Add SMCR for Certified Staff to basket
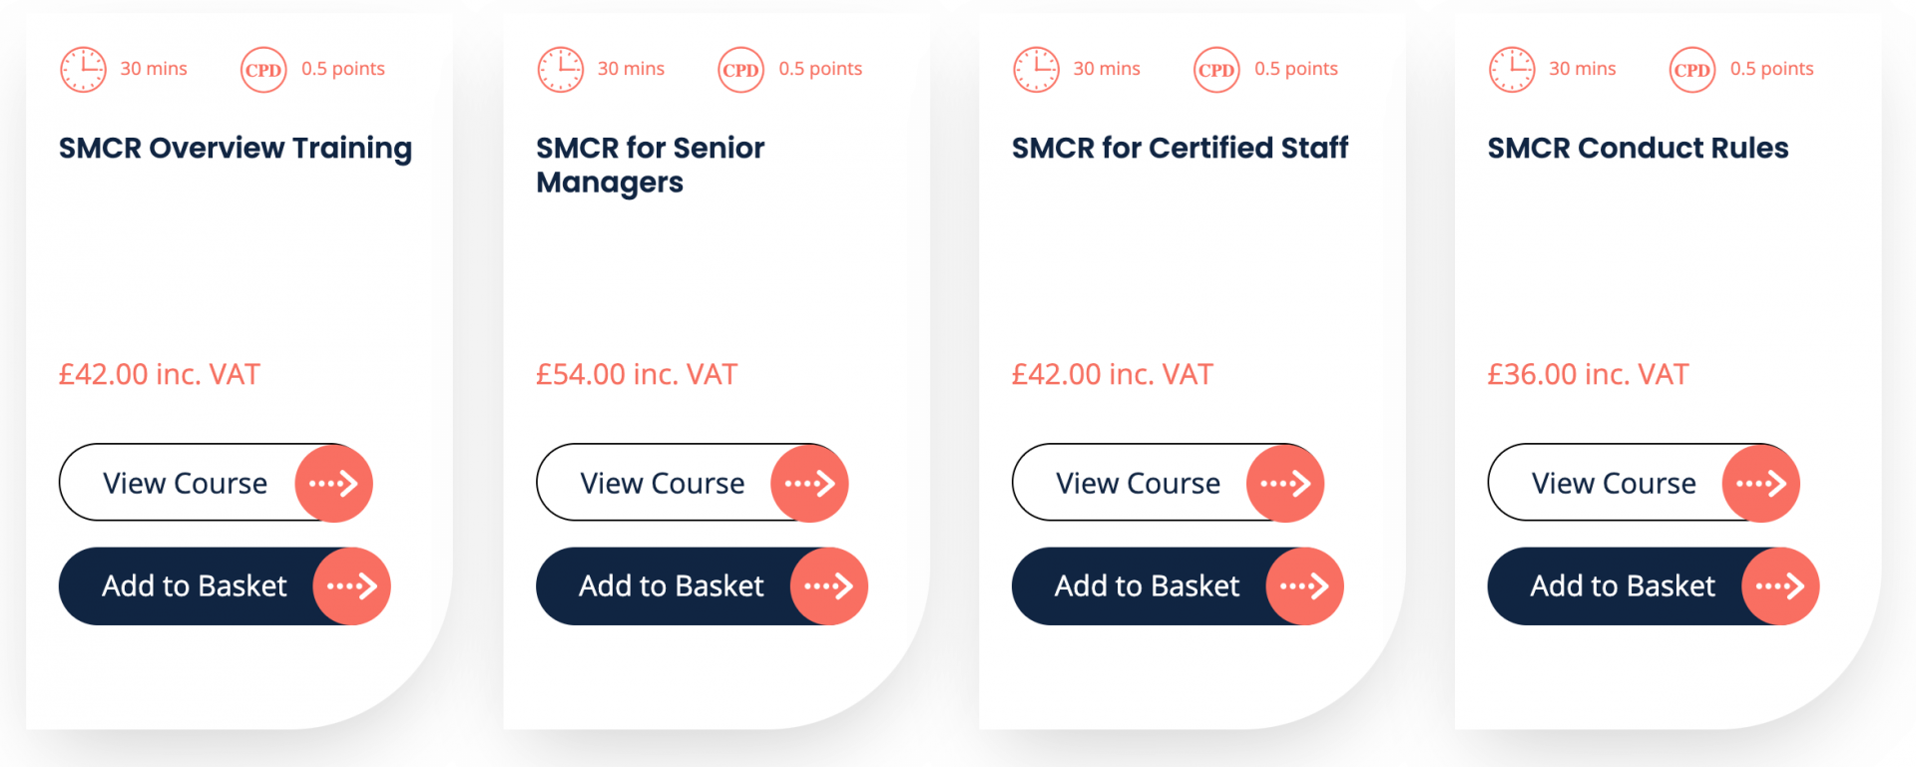Viewport: 1916px width, 767px height. (x=1178, y=586)
